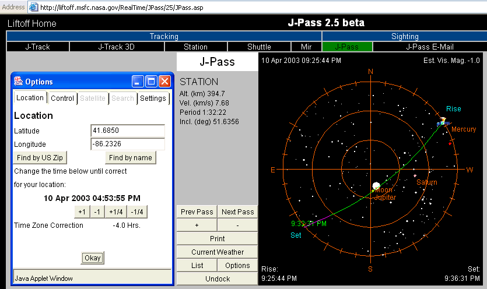This screenshot has width=487, height=289.
Task: Click the Internet Explorer page icon in address bar
Action: tap(33, 7)
